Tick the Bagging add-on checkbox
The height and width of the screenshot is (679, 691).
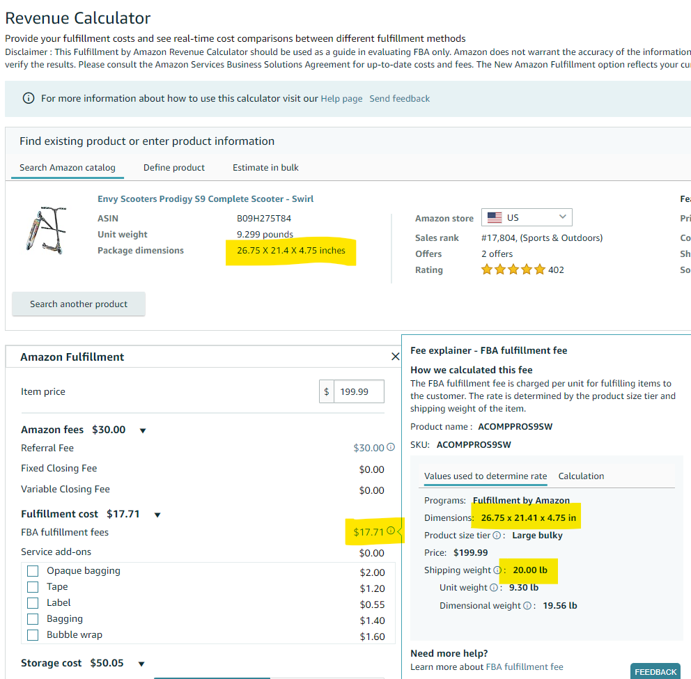[33, 619]
